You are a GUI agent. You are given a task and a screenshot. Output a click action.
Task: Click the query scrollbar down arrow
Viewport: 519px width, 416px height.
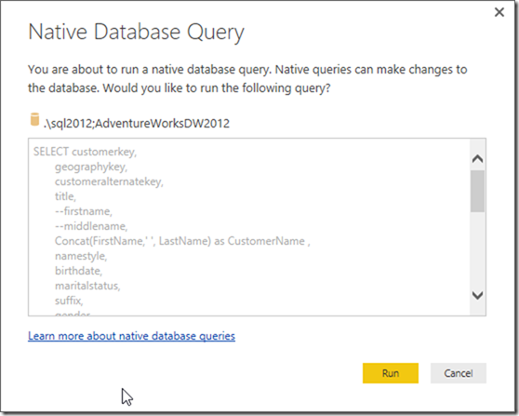(x=477, y=295)
